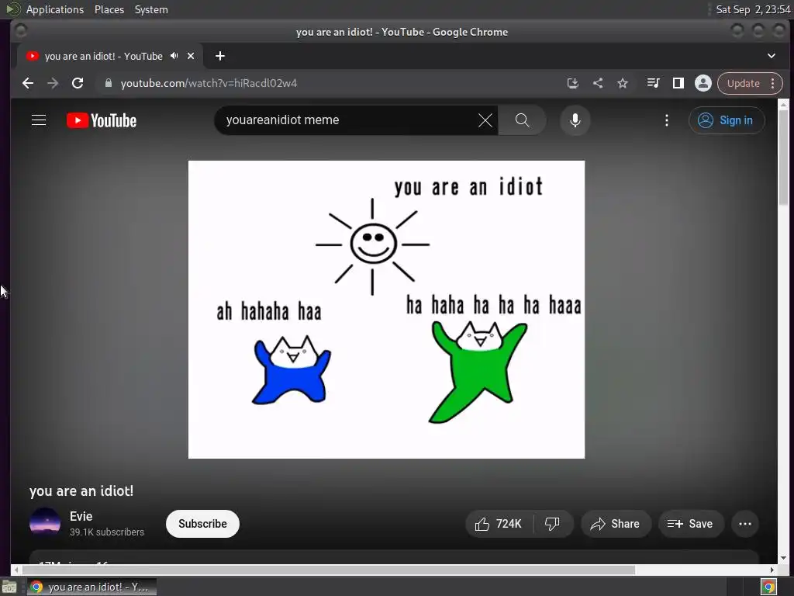Expand the tab search dropdown chevron
794x596 pixels.
(x=772, y=56)
